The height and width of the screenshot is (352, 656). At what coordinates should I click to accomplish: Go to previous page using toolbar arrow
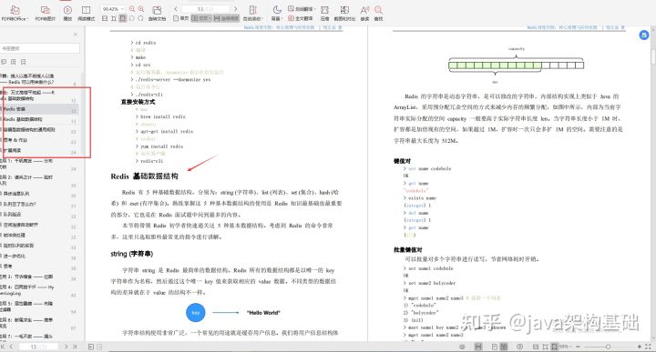coord(176,9)
